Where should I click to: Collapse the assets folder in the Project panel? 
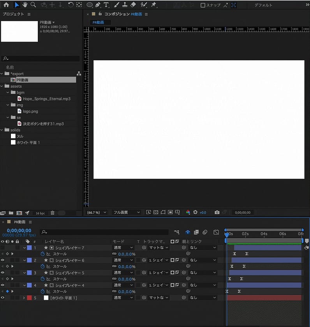tap(2, 86)
